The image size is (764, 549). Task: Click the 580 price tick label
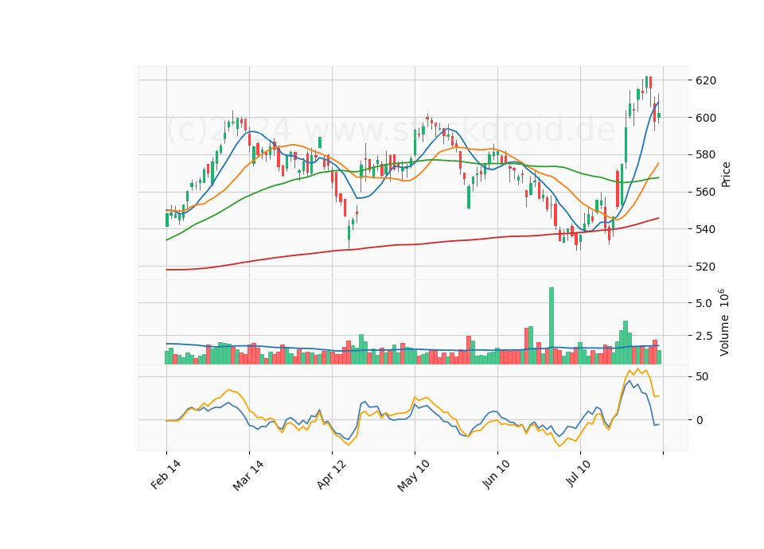tap(706, 155)
